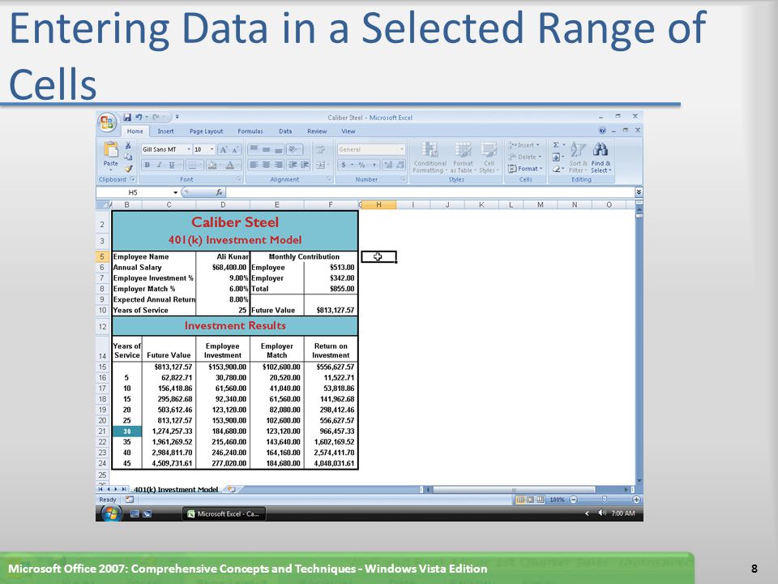Click the Cut scissors icon
The height and width of the screenshot is (584, 778).
tap(128, 145)
